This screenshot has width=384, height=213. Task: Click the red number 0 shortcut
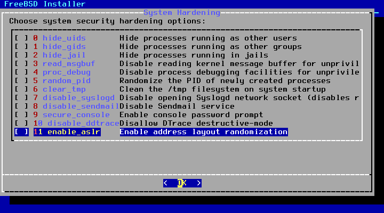pos(36,38)
